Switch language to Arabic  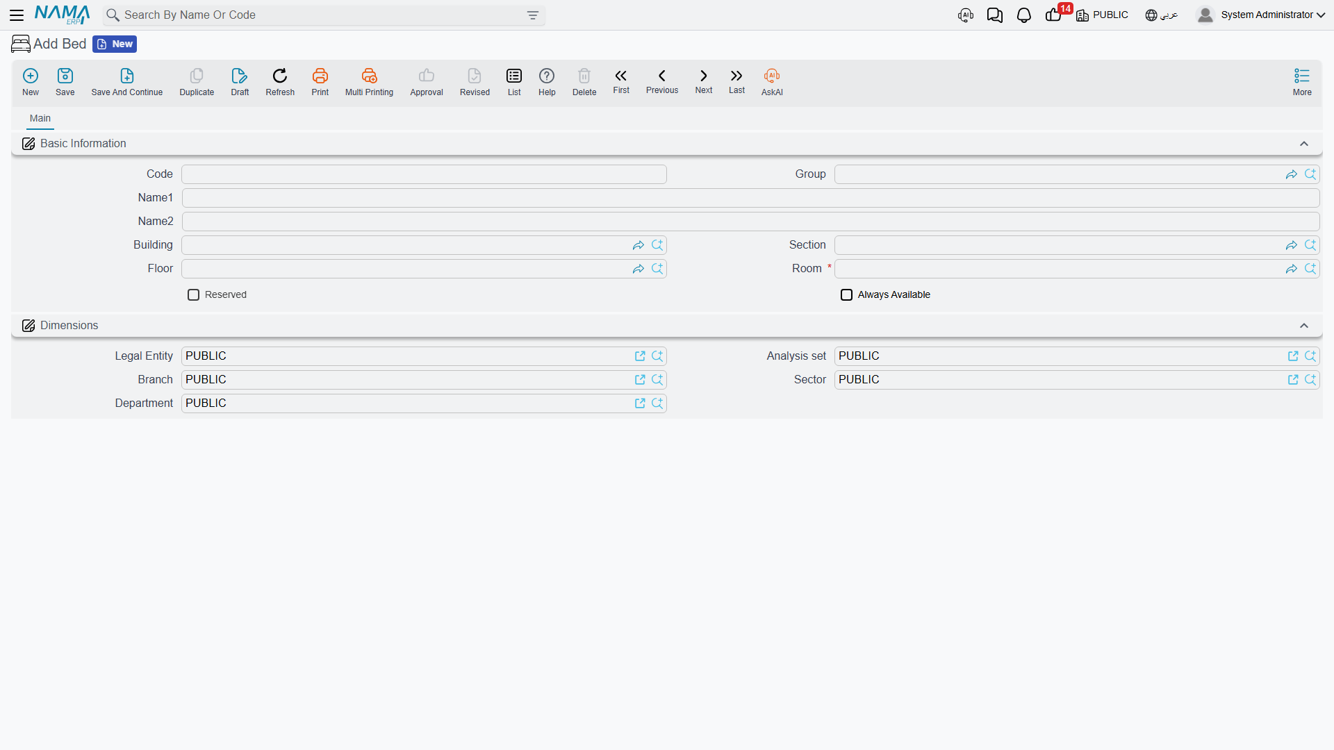click(1162, 15)
